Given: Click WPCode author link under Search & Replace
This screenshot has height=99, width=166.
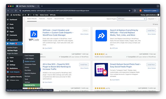Looking at the screenshot, I should 115,48.
